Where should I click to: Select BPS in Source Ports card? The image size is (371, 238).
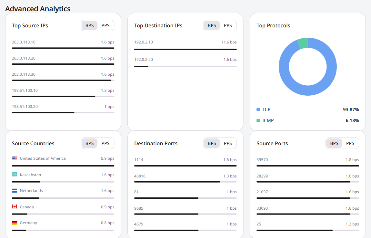(x=334, y=143)
